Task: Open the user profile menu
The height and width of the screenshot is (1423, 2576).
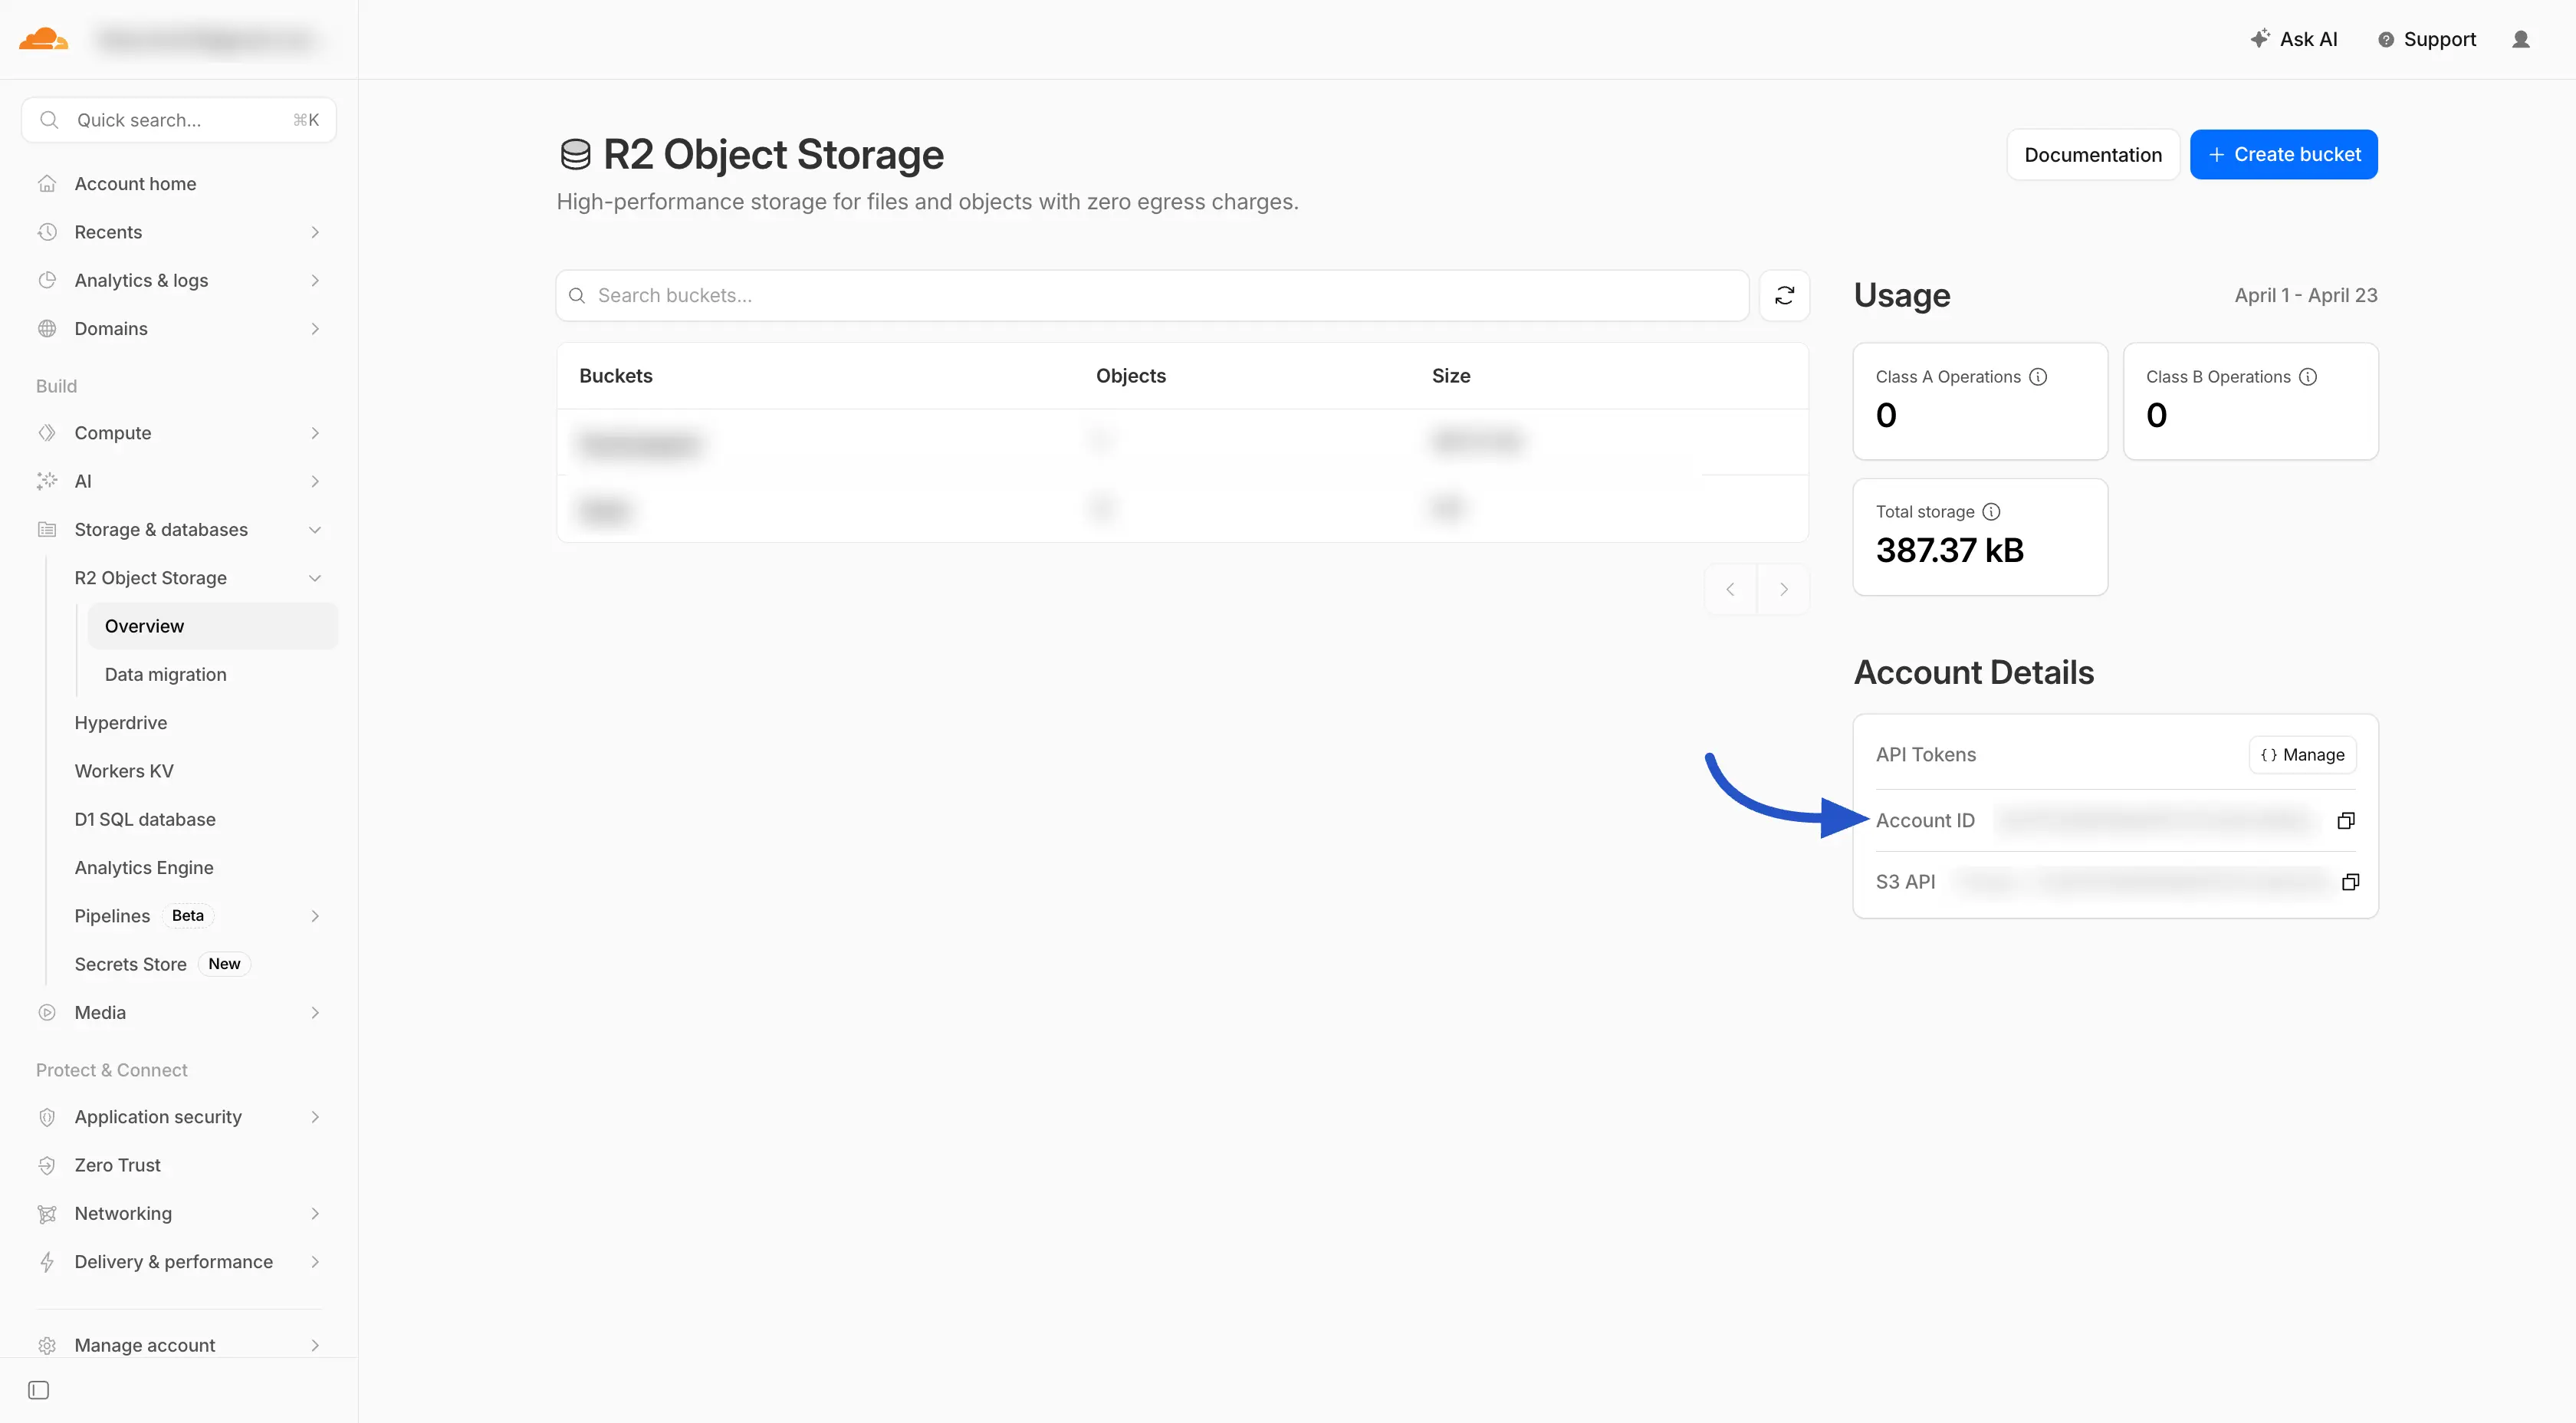Action: (x=2521, y=39)
